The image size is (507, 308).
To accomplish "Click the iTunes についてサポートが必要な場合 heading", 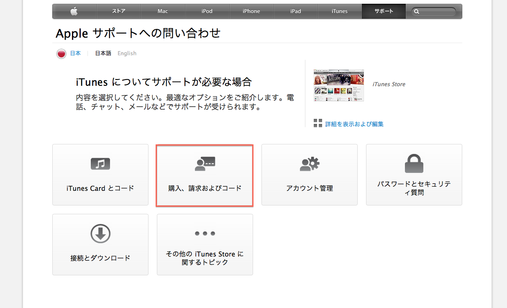I will click(x=164, y=81).
